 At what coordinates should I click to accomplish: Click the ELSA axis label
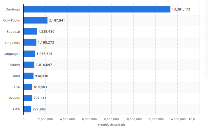(16, 87)
